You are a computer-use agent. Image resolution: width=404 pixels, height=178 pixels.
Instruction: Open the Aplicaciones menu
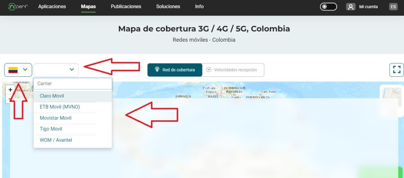pos(52,7)
